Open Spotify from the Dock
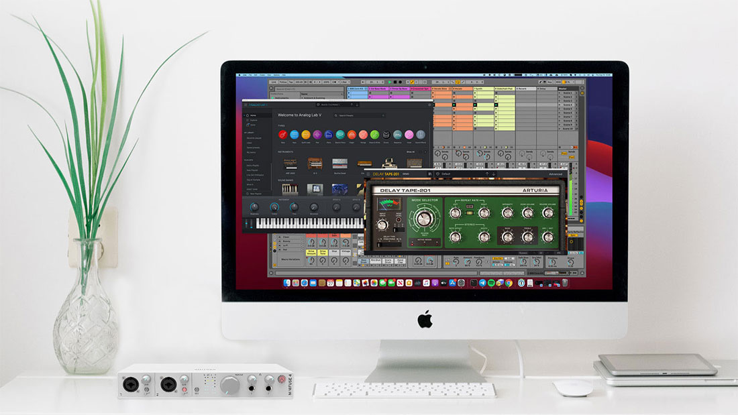The height and width of the screenshot is (415, 738). (491, 283)
